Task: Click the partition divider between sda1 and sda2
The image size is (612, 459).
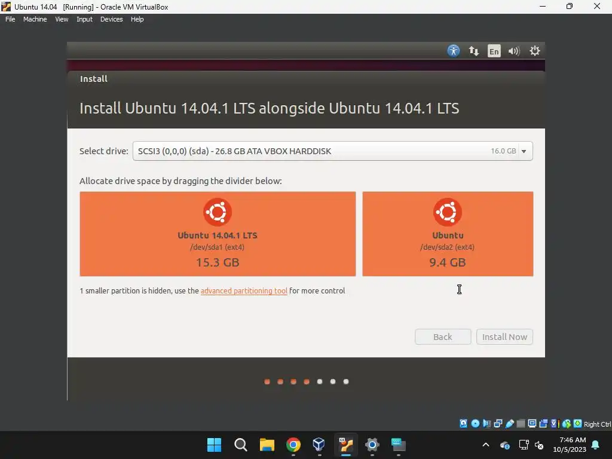Action: (359, 234)
